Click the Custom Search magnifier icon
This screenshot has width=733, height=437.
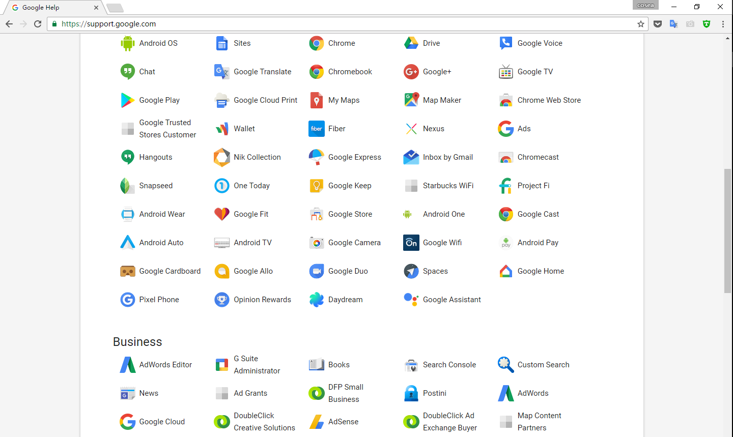[x=506, y=365]
